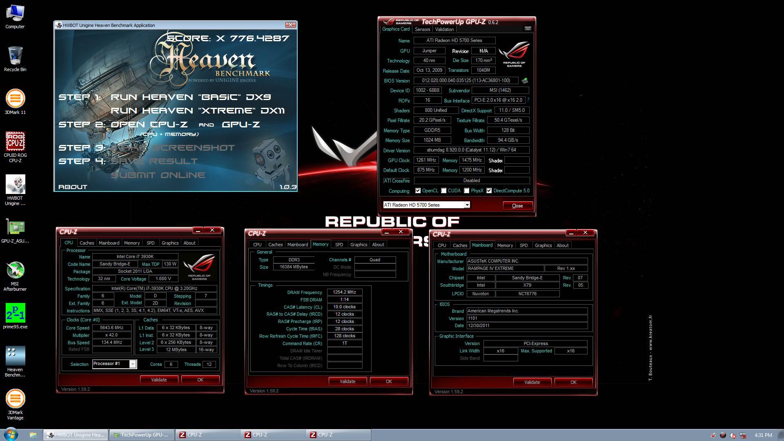Switch to TechPowerUp GPU-Z taskbar button
This screenshot has height=441, width=784.
(x=141, y=435)
